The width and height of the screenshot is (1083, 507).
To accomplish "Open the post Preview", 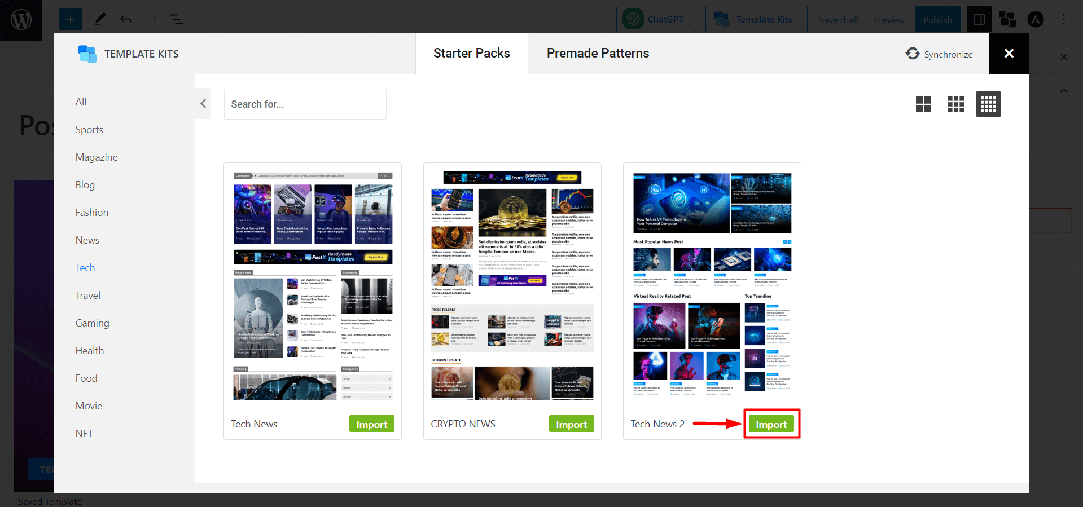I will coord(889,20).
